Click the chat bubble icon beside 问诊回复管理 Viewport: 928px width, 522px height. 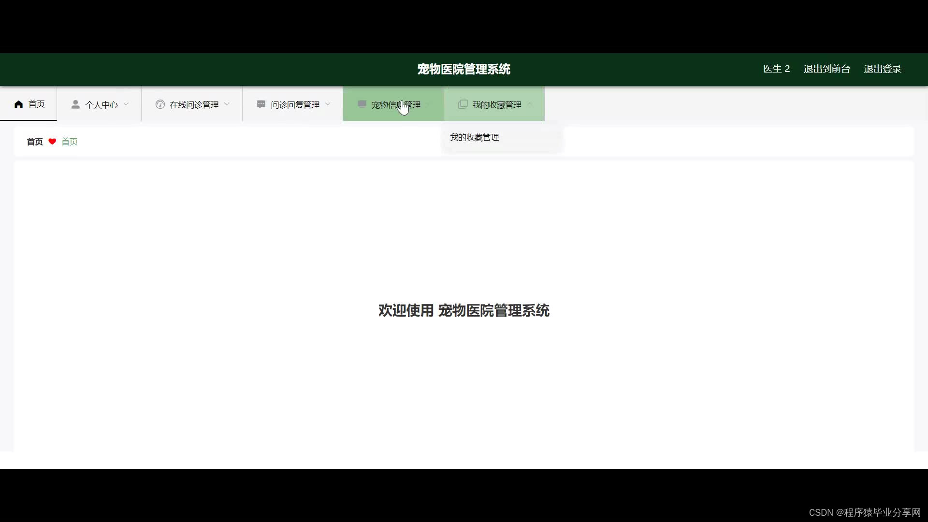point(261,104)
